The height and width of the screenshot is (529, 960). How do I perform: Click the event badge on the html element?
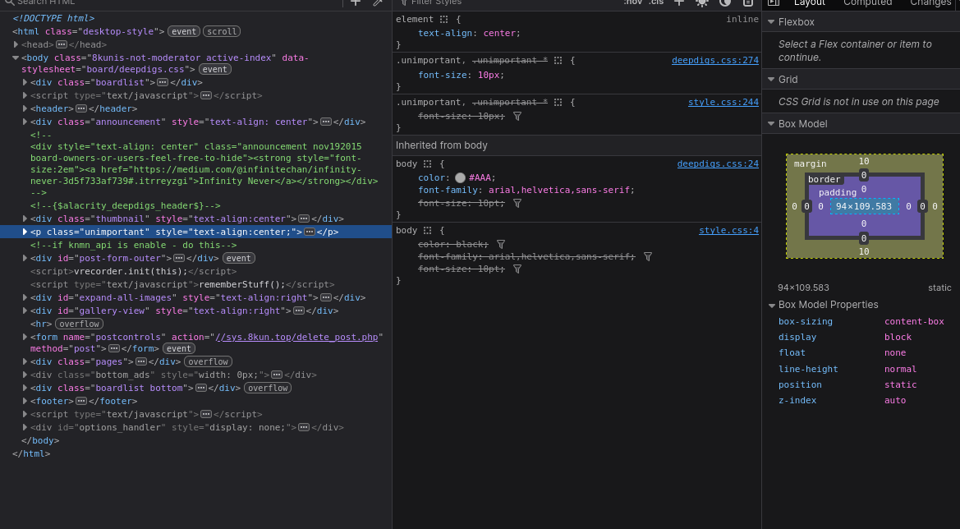[184, 31]
